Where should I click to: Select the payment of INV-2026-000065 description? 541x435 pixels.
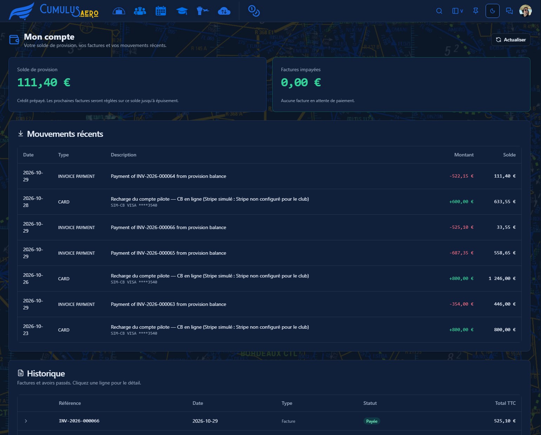pos(168,253)
